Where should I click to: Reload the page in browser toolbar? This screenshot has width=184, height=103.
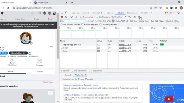(x=8, y=8)
